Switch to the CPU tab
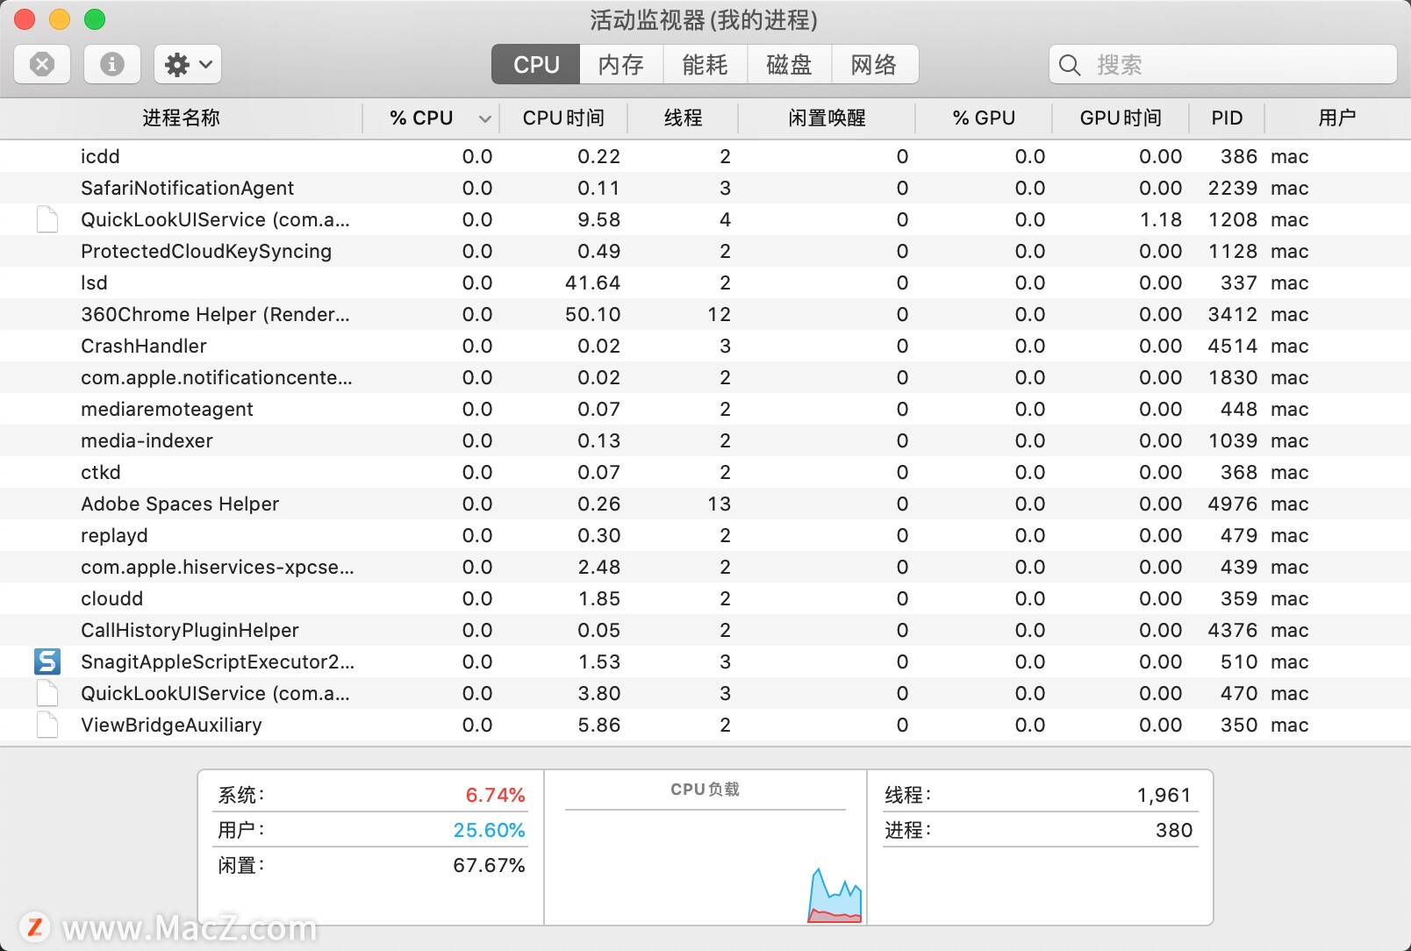 (x=536, y=65)
